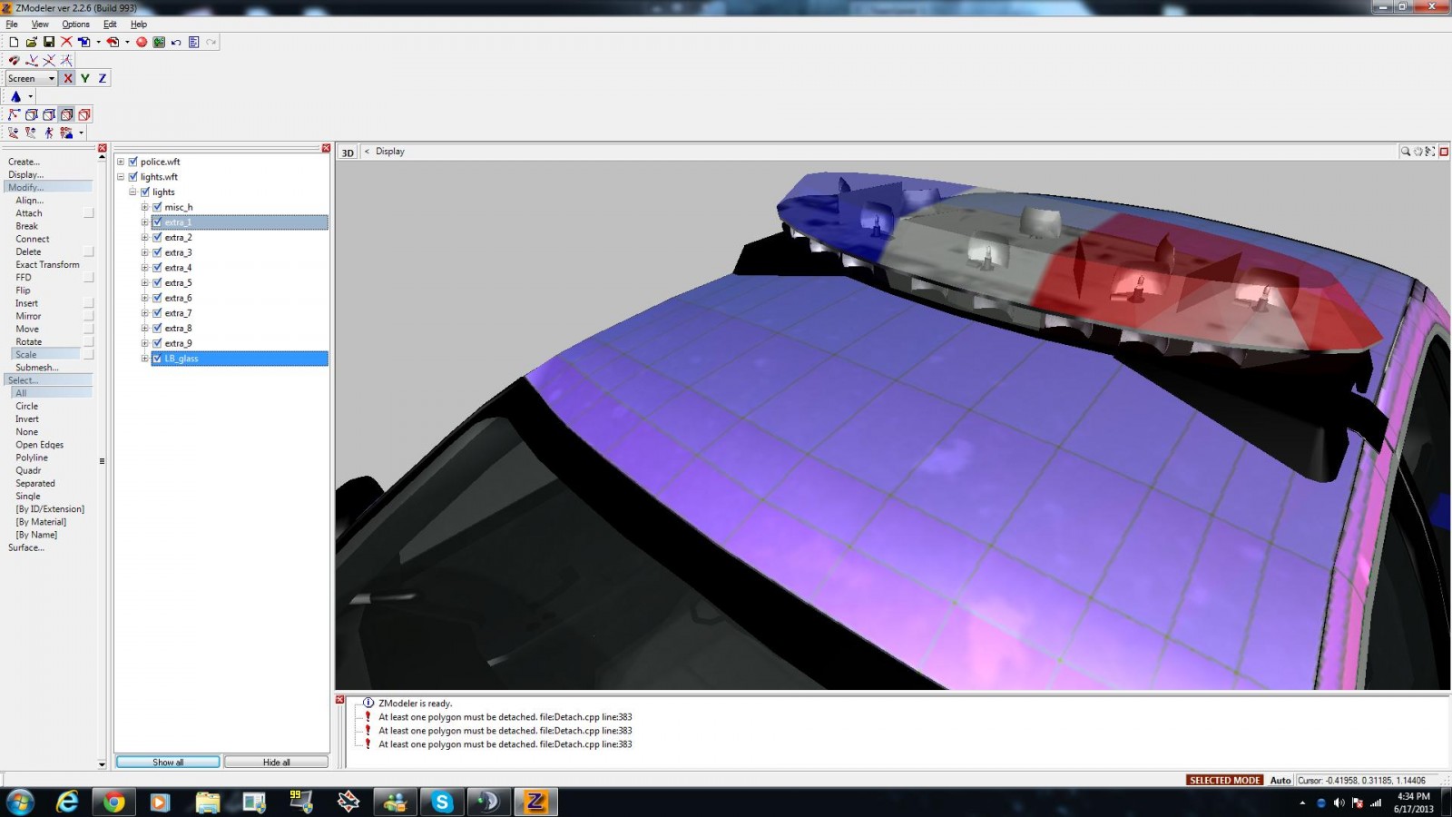Click the Save file toolbar icon

pyautogui.click(x=49, y=42)
